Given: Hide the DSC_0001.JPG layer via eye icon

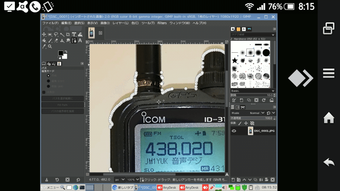Looking at the screenshot, I should pyautogui.click(x=234, y=131).
